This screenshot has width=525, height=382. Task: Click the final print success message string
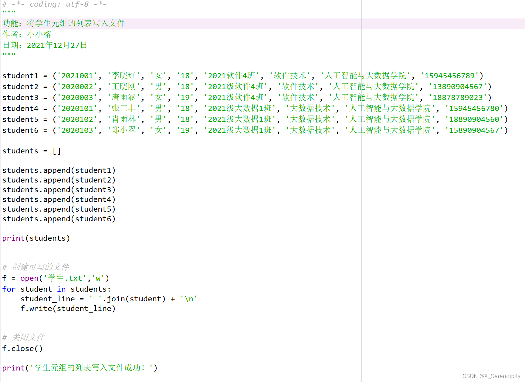(x=91, y=368)
